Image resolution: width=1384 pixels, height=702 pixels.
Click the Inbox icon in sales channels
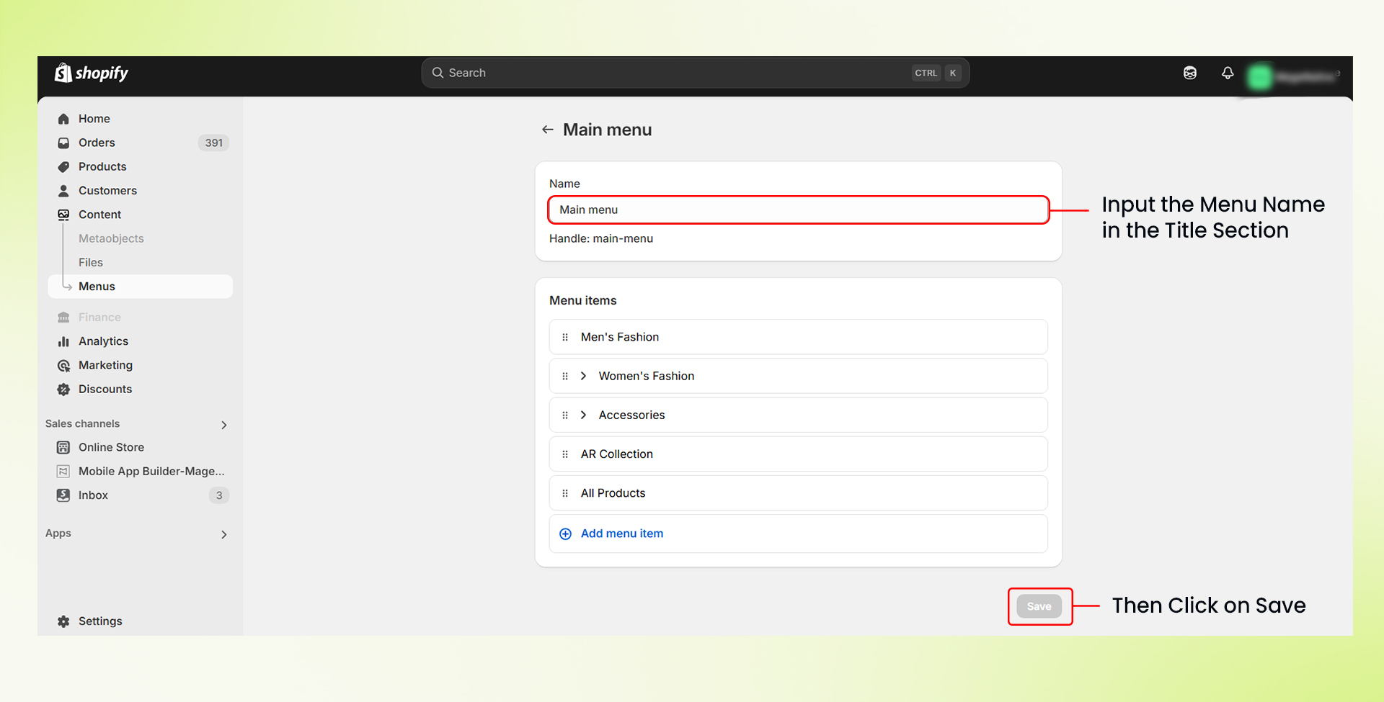pos(64,495)
